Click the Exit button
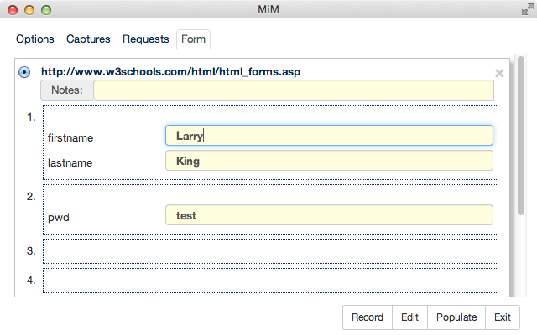537x335 pixels. tap(503, 317)
